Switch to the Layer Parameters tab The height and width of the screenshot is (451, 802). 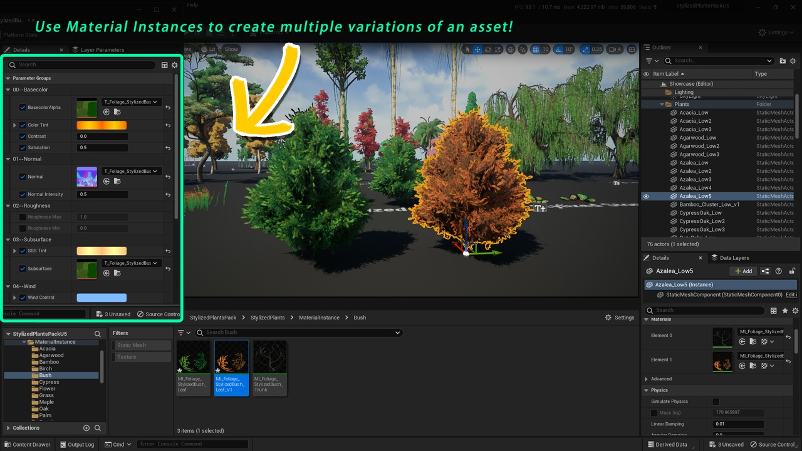[98, 49]
